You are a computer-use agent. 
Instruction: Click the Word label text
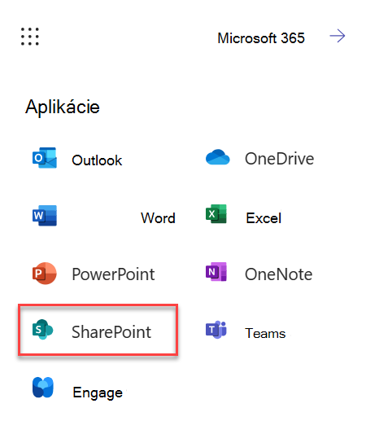click(158, 218)
